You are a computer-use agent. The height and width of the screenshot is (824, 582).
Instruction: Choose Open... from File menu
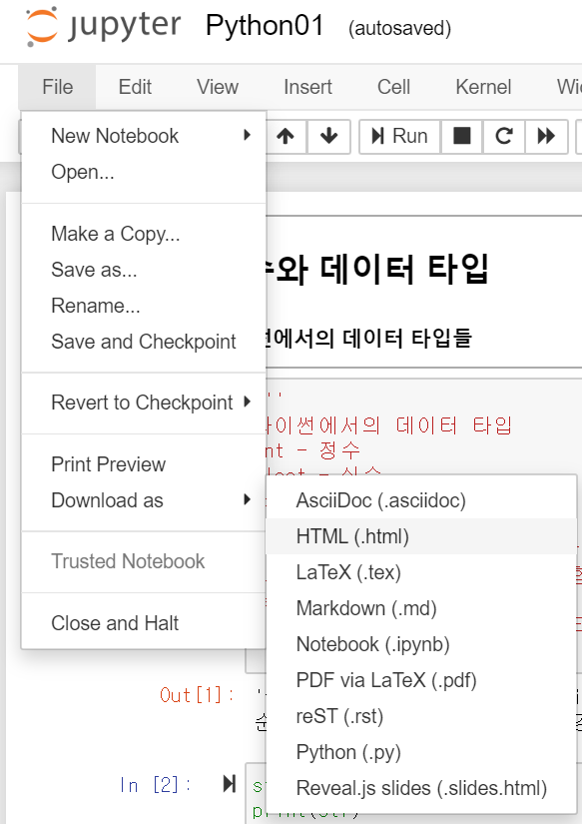[144, 172]
